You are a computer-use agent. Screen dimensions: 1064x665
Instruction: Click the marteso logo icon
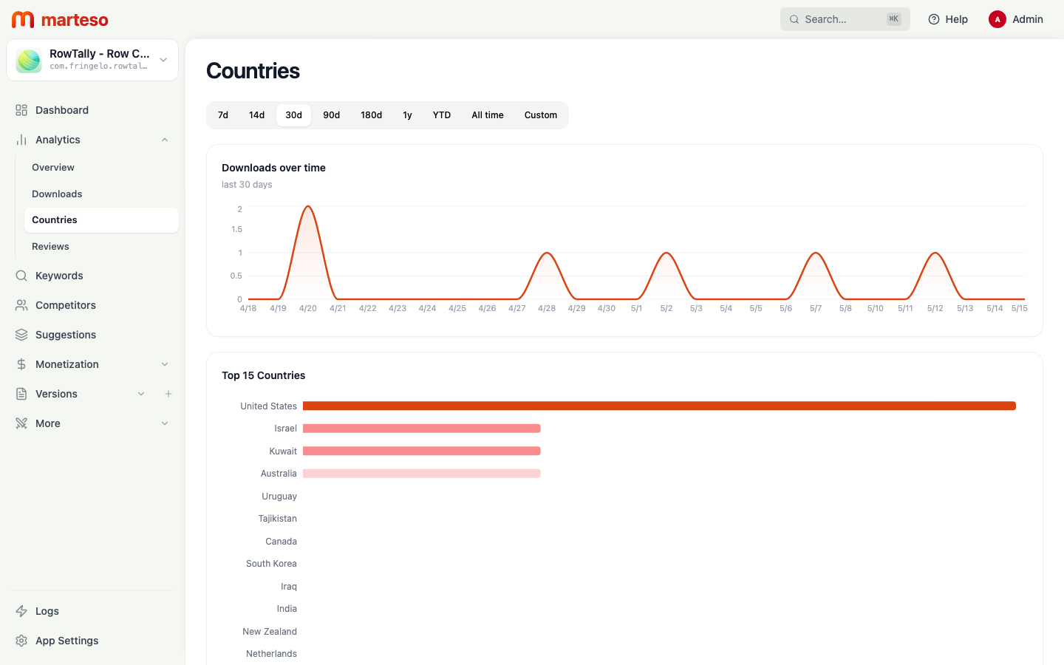(x=23, y=19)
